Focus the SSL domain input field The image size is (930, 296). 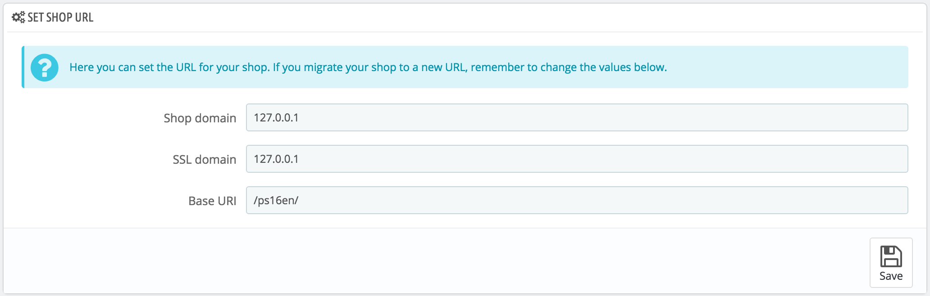tap(577, 159)
